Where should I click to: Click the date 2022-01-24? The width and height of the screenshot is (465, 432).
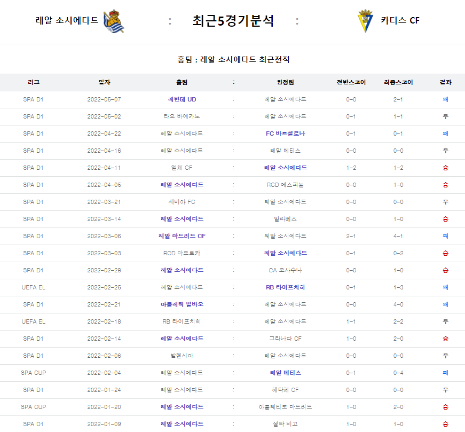[x=104, y=390]
